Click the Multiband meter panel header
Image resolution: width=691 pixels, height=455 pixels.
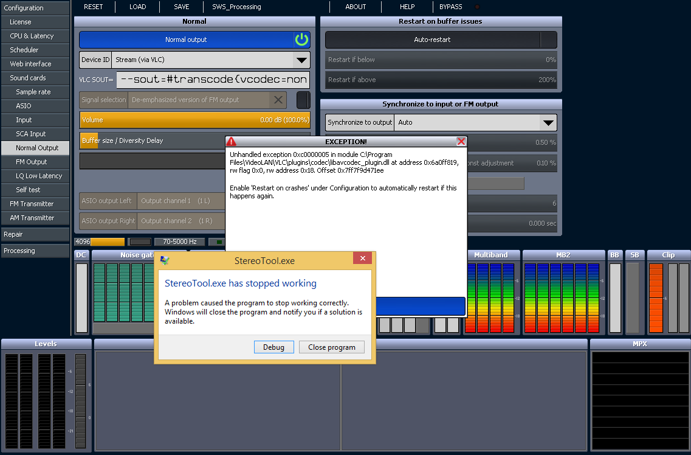(x=491, y=255)
